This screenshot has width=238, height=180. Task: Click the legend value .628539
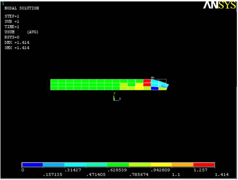pyautogui.click(x=117, y=170)
